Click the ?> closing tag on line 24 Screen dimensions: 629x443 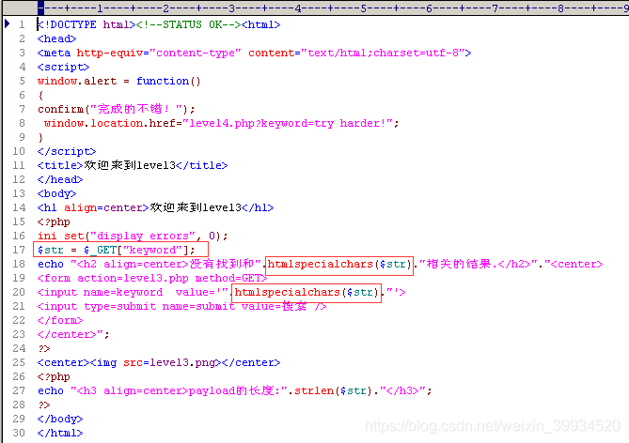[x=44, y=349]
